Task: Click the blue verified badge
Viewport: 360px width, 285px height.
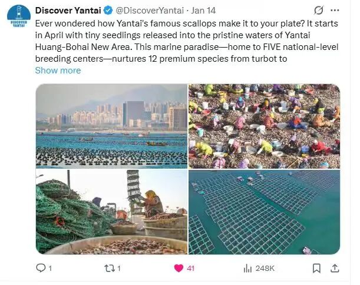Action: coord(108,11)
